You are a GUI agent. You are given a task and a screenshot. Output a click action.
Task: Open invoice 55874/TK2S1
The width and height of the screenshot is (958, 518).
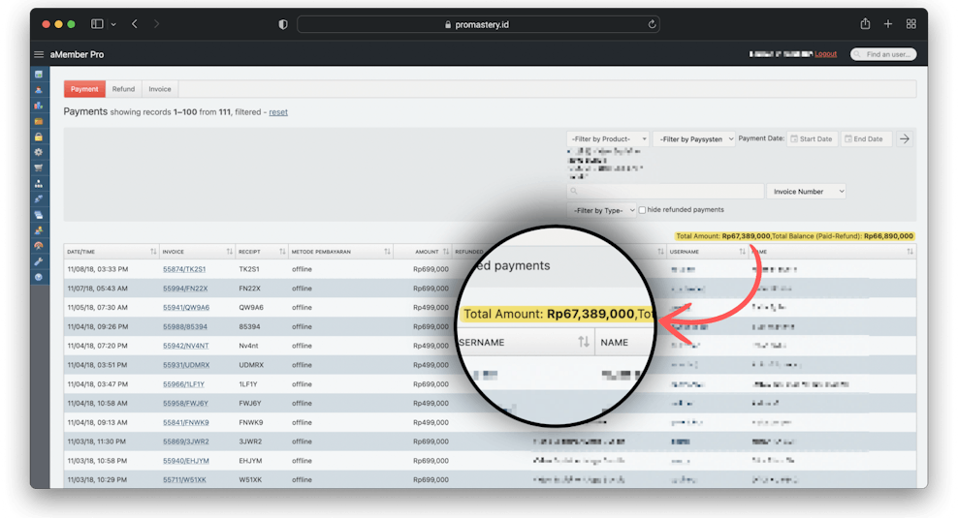184,269
